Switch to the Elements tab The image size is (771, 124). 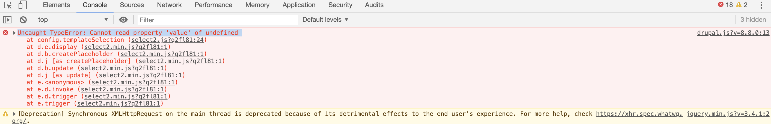pyautogui.click(x=56, y=5)
